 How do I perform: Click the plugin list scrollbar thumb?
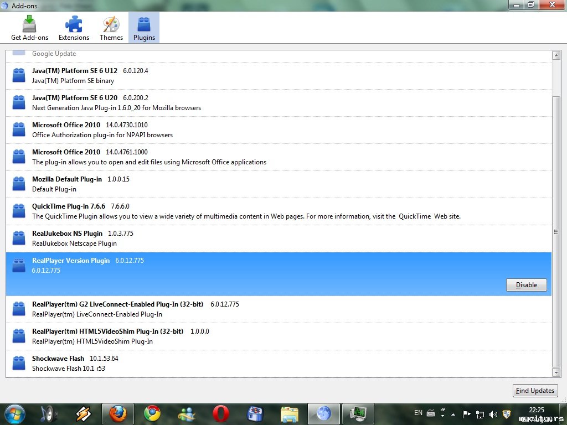point(556,231)
